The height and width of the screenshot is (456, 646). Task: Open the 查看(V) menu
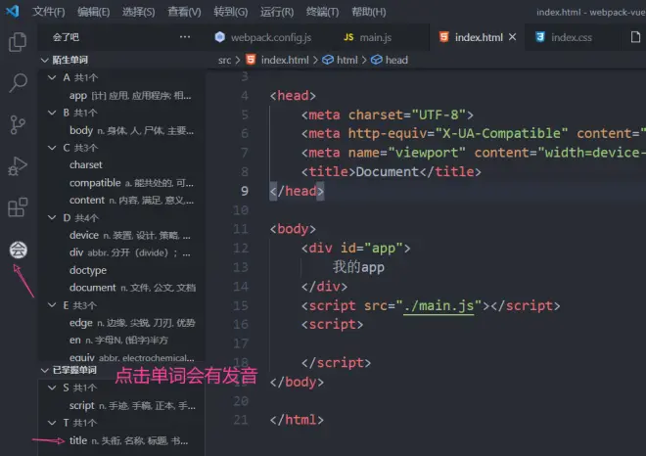point(184,12)
